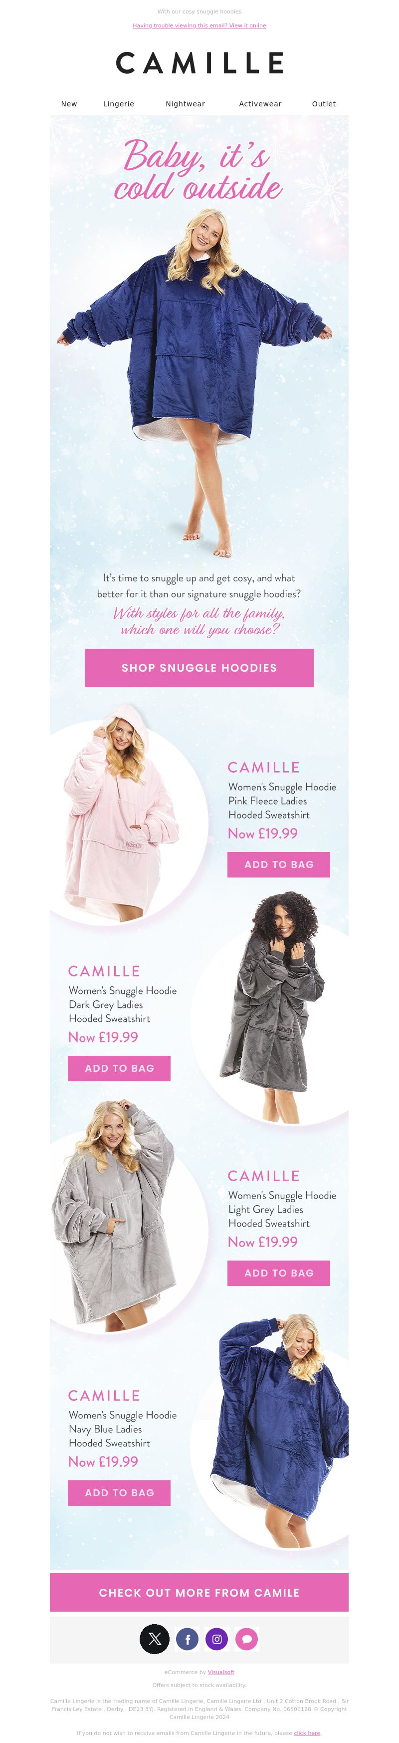Add Light Grey hoodie to bag
This screenshot has height=1743, width=399.
tap(279, 1274)
